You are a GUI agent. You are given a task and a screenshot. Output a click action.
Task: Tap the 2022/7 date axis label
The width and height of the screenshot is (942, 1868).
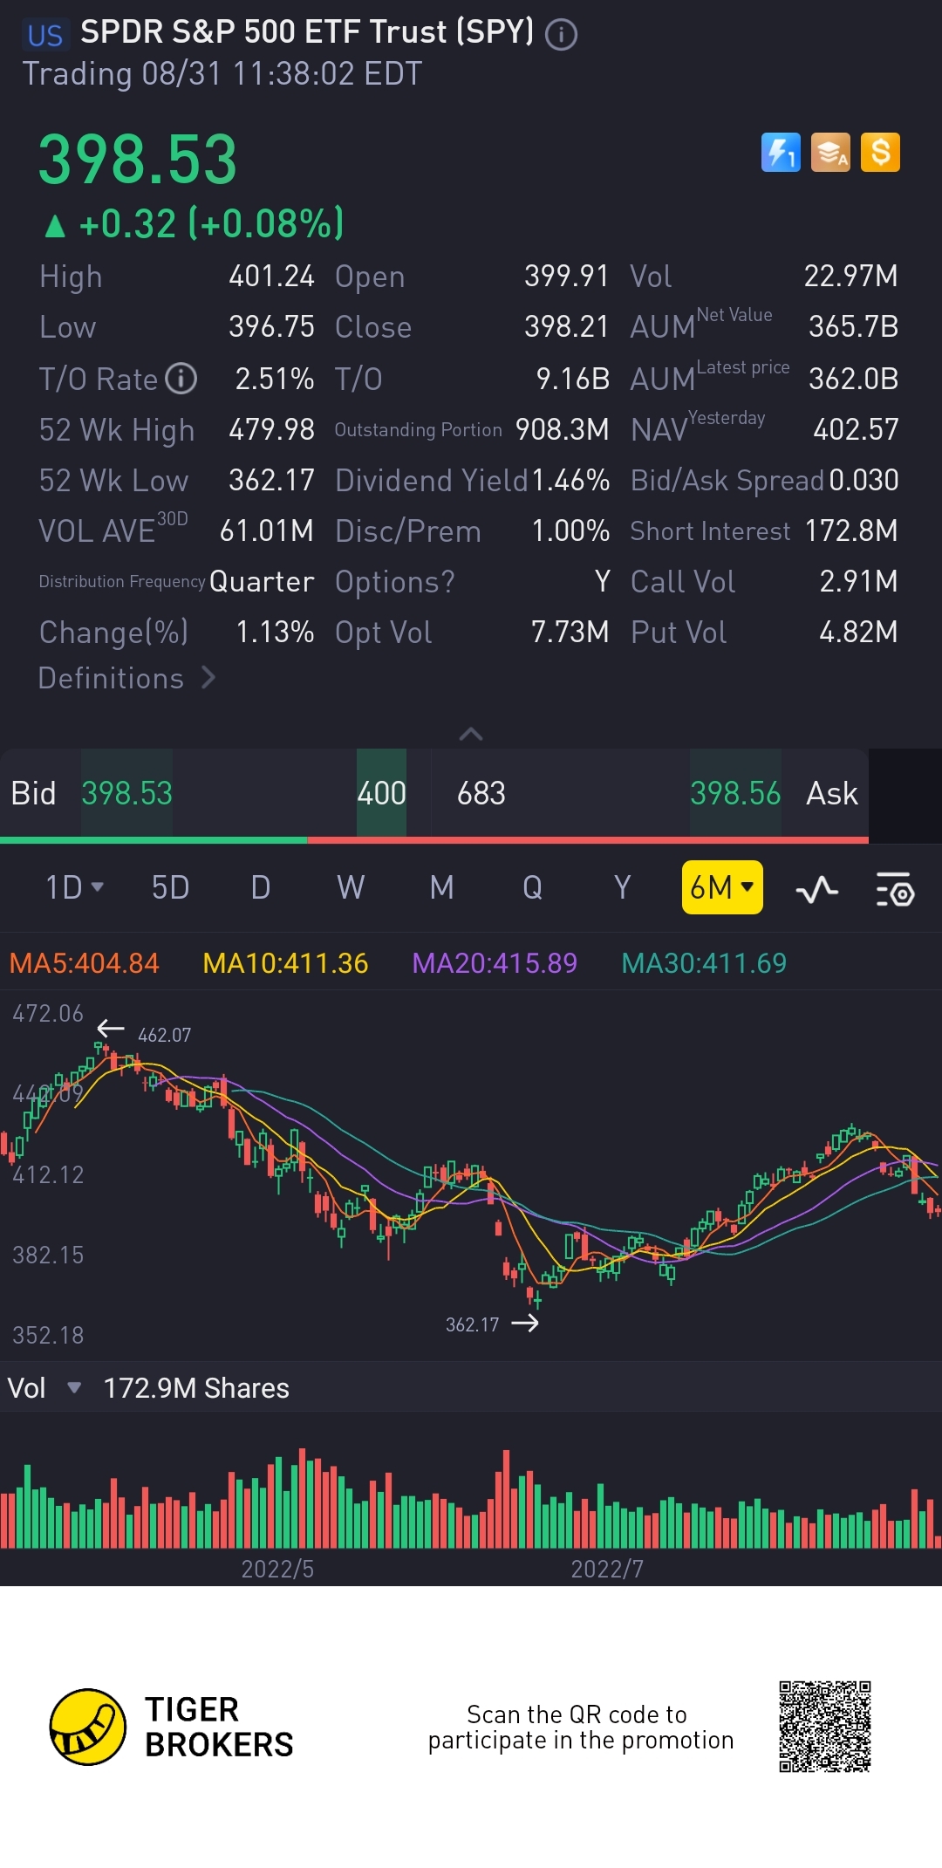pyautogui.click(x=607, y=1569)
